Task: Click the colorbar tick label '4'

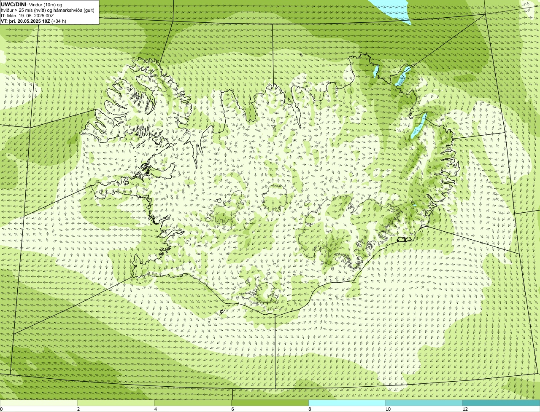Action: (x=156, y=409)
